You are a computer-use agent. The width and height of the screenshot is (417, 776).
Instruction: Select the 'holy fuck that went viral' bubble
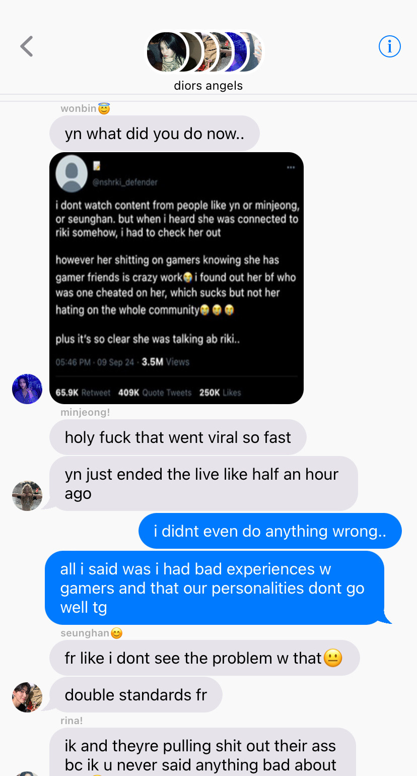(x=178, y=437)
